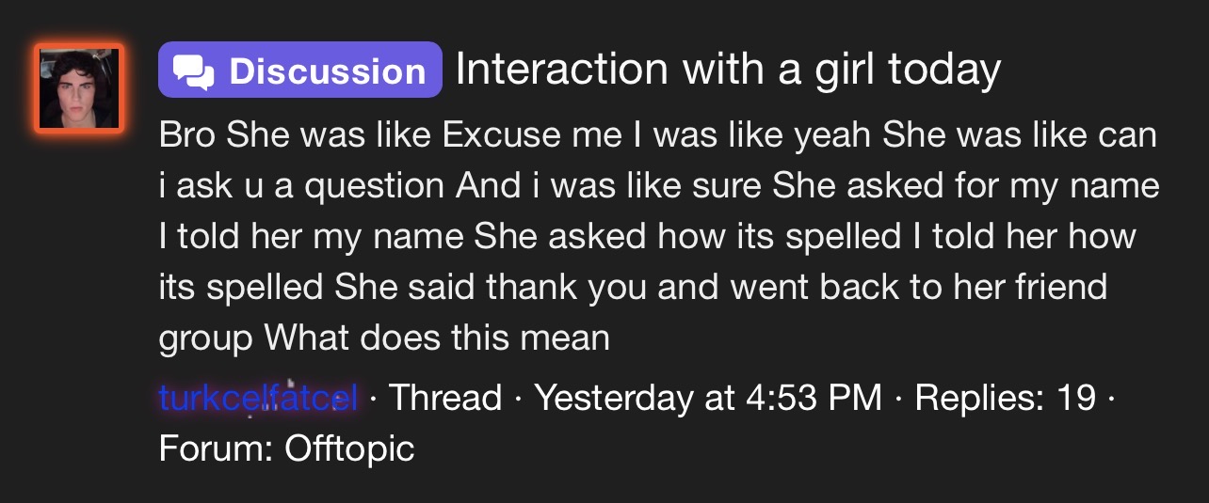Screen dimensions: 1209x503
Task: Click the "Thread" content type label
Action: click(x=444, y=398)
